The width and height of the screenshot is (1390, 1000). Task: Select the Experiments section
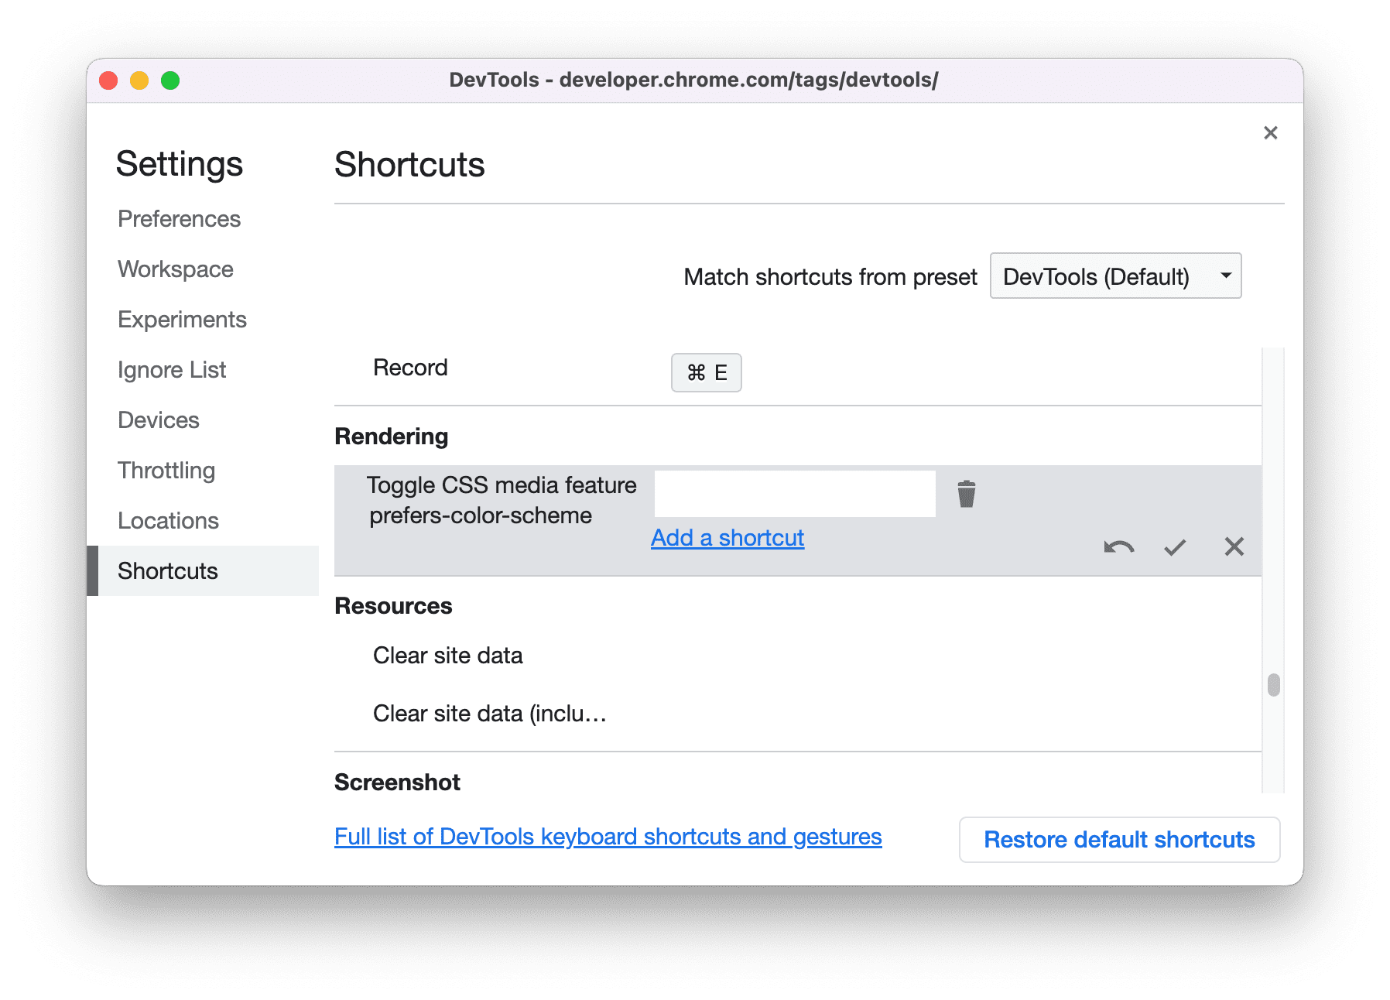coord(182,319)
